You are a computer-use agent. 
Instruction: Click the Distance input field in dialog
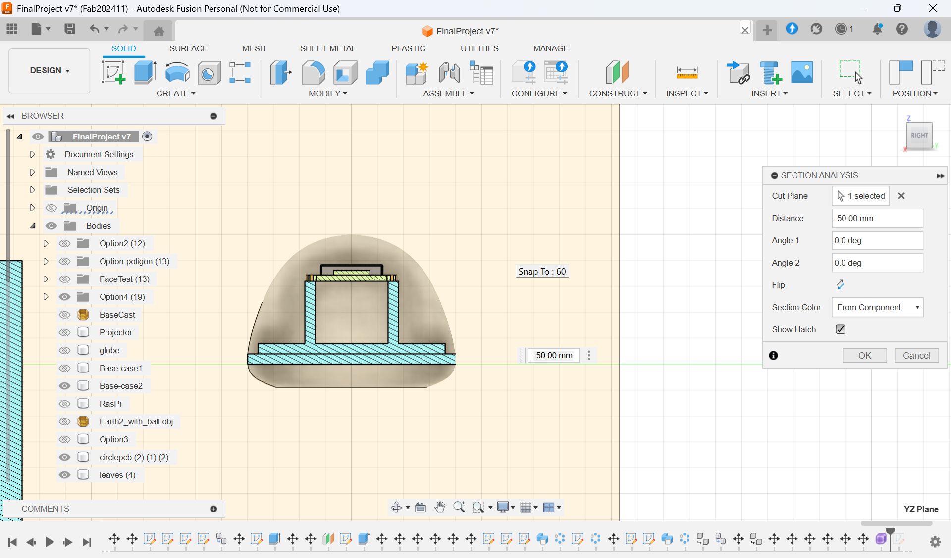(877, 218)
